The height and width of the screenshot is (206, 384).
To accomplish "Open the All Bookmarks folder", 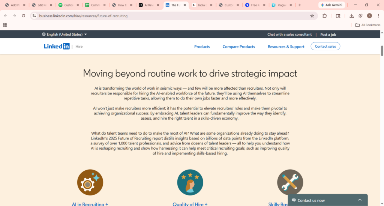I will (x=368, y=25).
